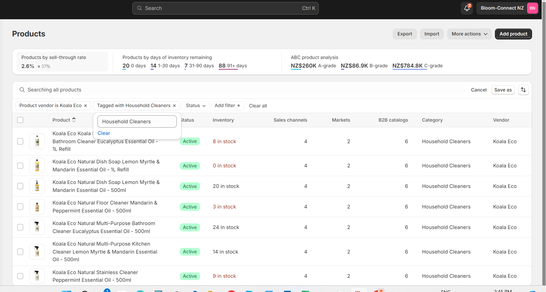
Task: Click B2B catalogs column header
Action: click(393, 120)
